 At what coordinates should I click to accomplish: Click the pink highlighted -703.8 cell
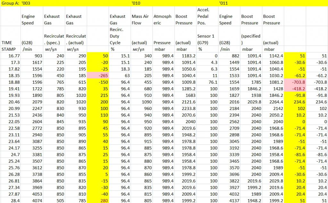[295, 82]
